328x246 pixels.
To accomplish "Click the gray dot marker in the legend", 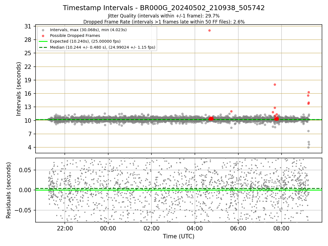I will click(x=43, y=30).
